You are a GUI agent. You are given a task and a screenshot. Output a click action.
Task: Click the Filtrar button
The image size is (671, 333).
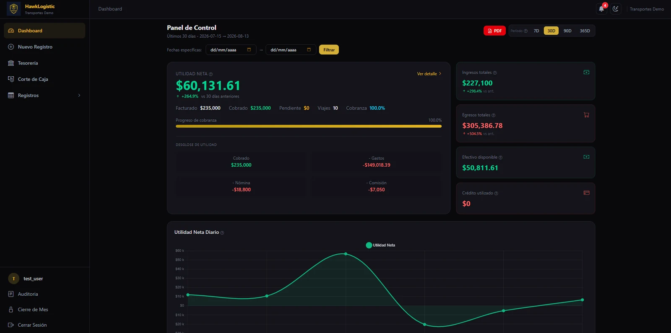[329, 50]
